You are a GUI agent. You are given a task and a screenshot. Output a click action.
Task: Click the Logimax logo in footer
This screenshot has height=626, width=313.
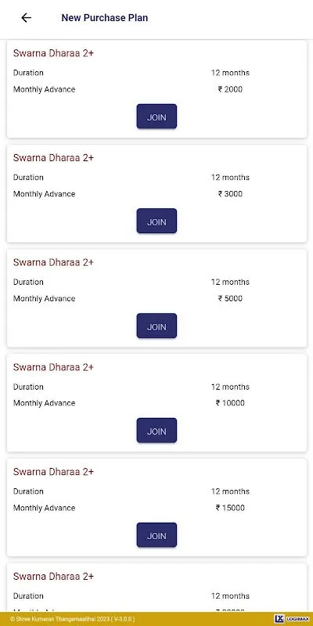tap(293, 618)
